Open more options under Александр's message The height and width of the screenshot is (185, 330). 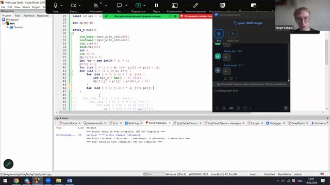click(236, 79)
